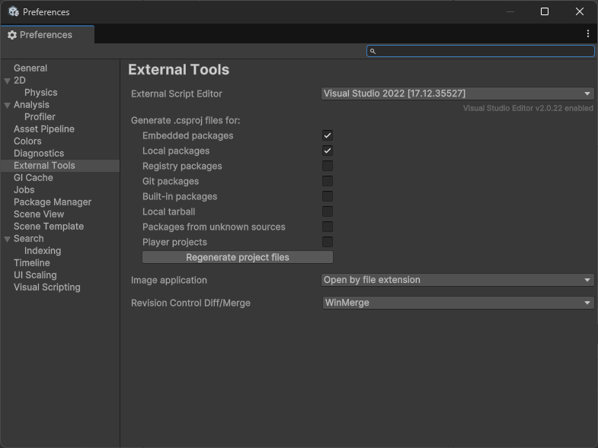The height and width of the screenshot is (448, 598).
Task: Click the search magnifier icon
Action: coord(373,51)
